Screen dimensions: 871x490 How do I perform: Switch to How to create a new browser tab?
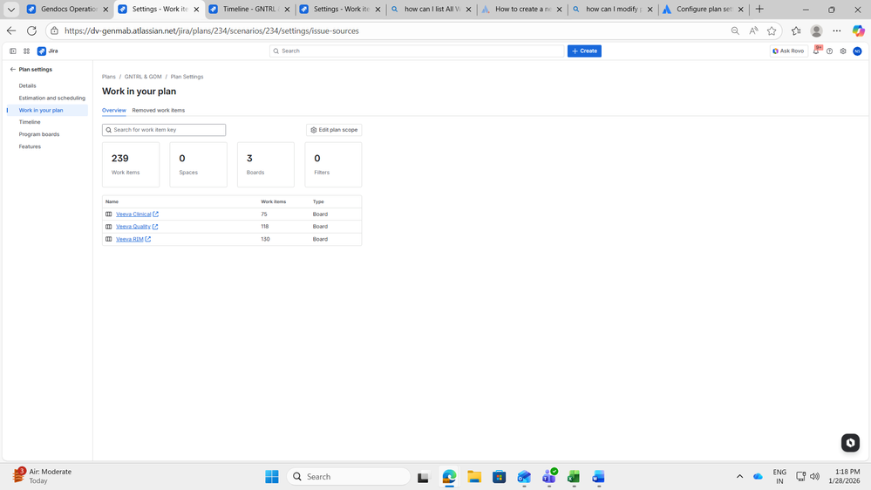click(521, 10)
